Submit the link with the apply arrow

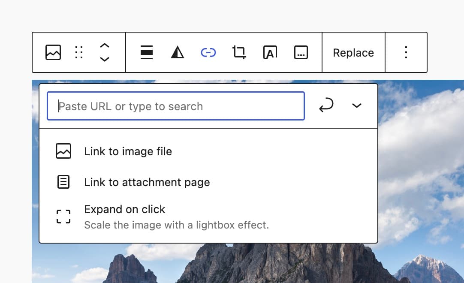[x=326, y=105]
